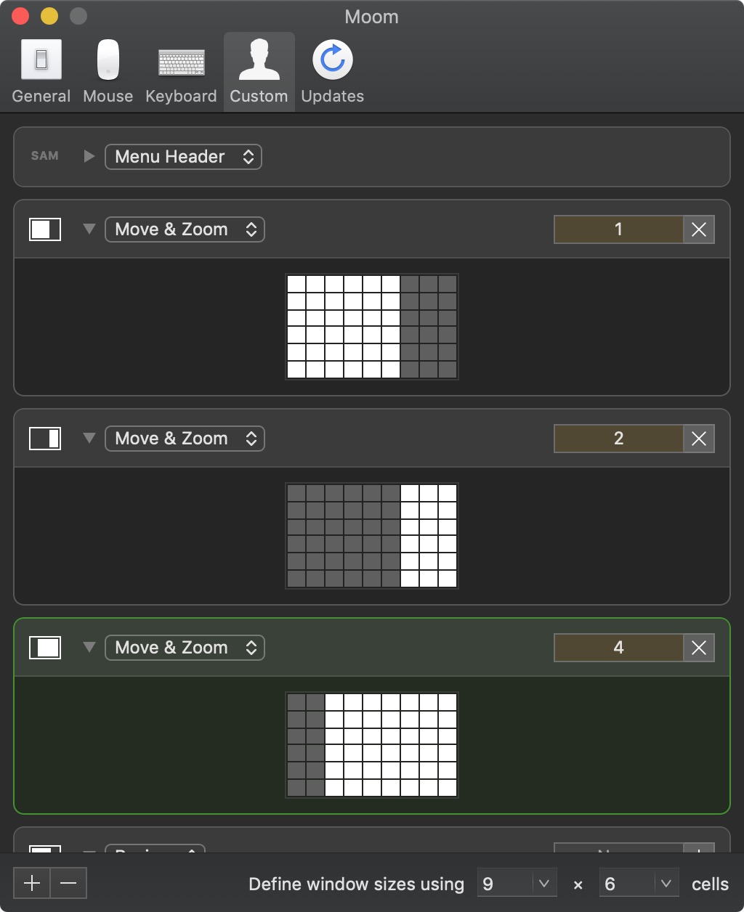Remove selected custom action with minus button
The width and height of the screenshot is (744, 912).
coord(68,883)
